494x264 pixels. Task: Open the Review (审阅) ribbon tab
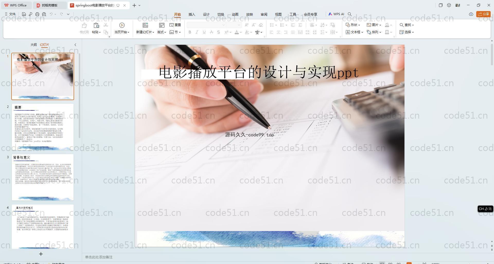tap(264, 14)
